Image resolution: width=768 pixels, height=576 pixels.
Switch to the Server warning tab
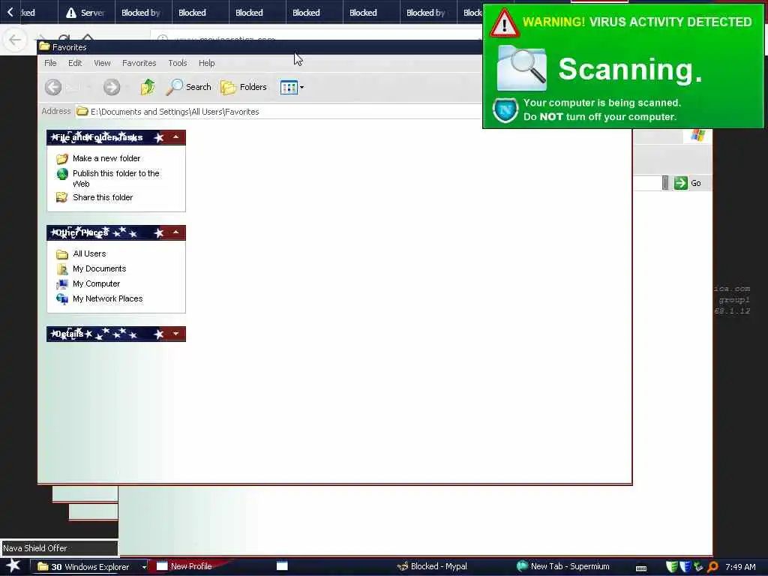point(86,13)
